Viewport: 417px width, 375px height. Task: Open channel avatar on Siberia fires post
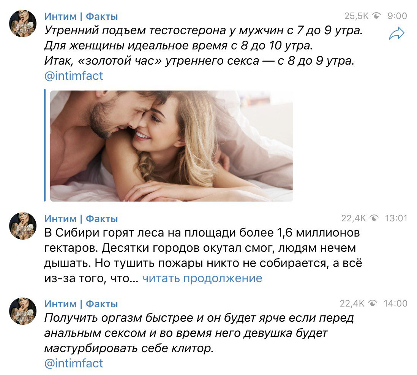tap(23, 226)
